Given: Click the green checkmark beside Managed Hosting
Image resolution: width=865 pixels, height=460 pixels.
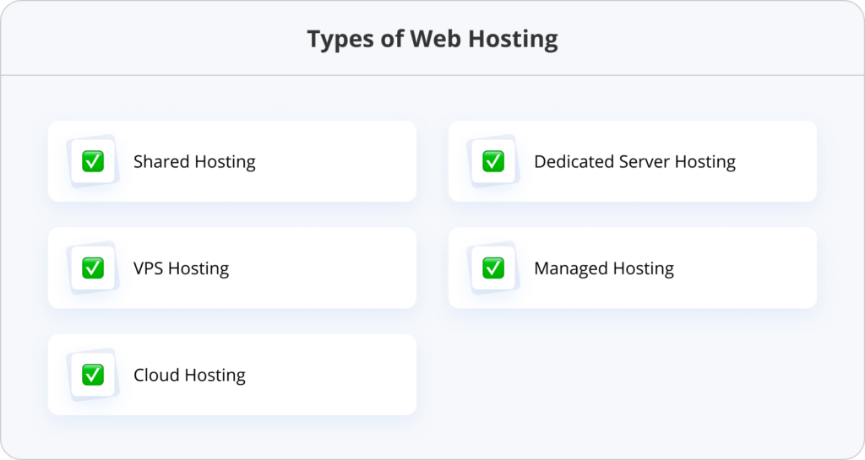Looking at the screenshot, I should click(x=493, y=268).
